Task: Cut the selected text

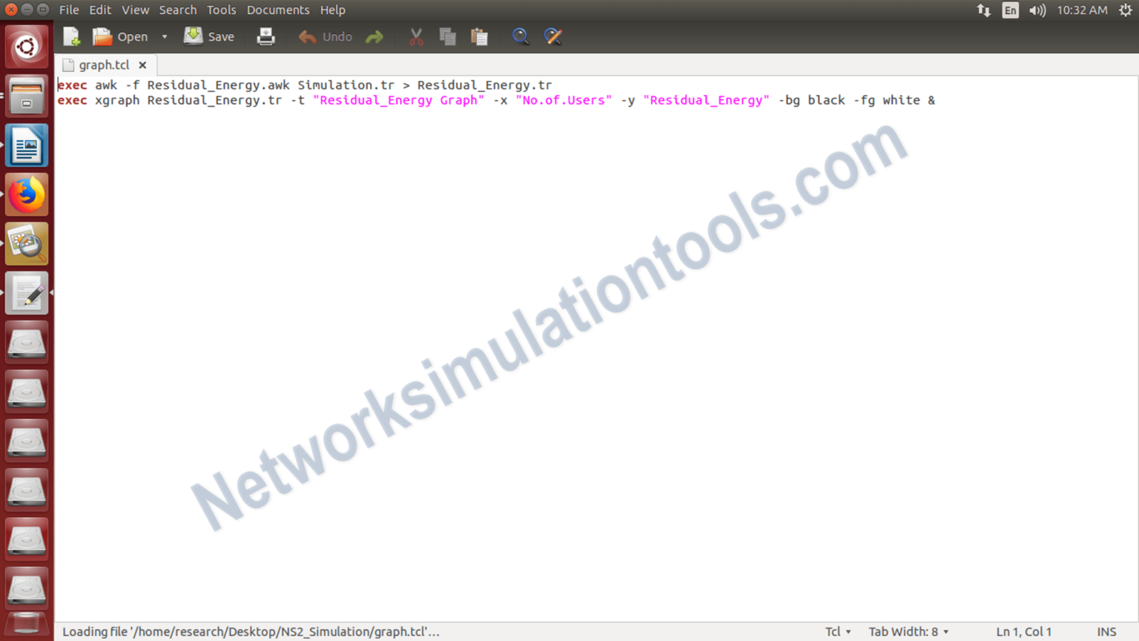Action: [x=415, y=36]
